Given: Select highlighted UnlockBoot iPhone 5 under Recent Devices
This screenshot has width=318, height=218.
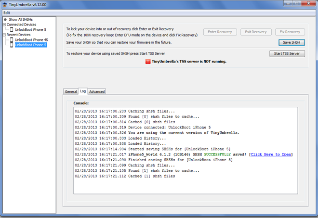Looking at the screenshot, I should coord(31,45).
